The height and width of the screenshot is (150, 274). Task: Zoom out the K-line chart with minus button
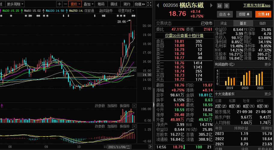coord(65,4)
